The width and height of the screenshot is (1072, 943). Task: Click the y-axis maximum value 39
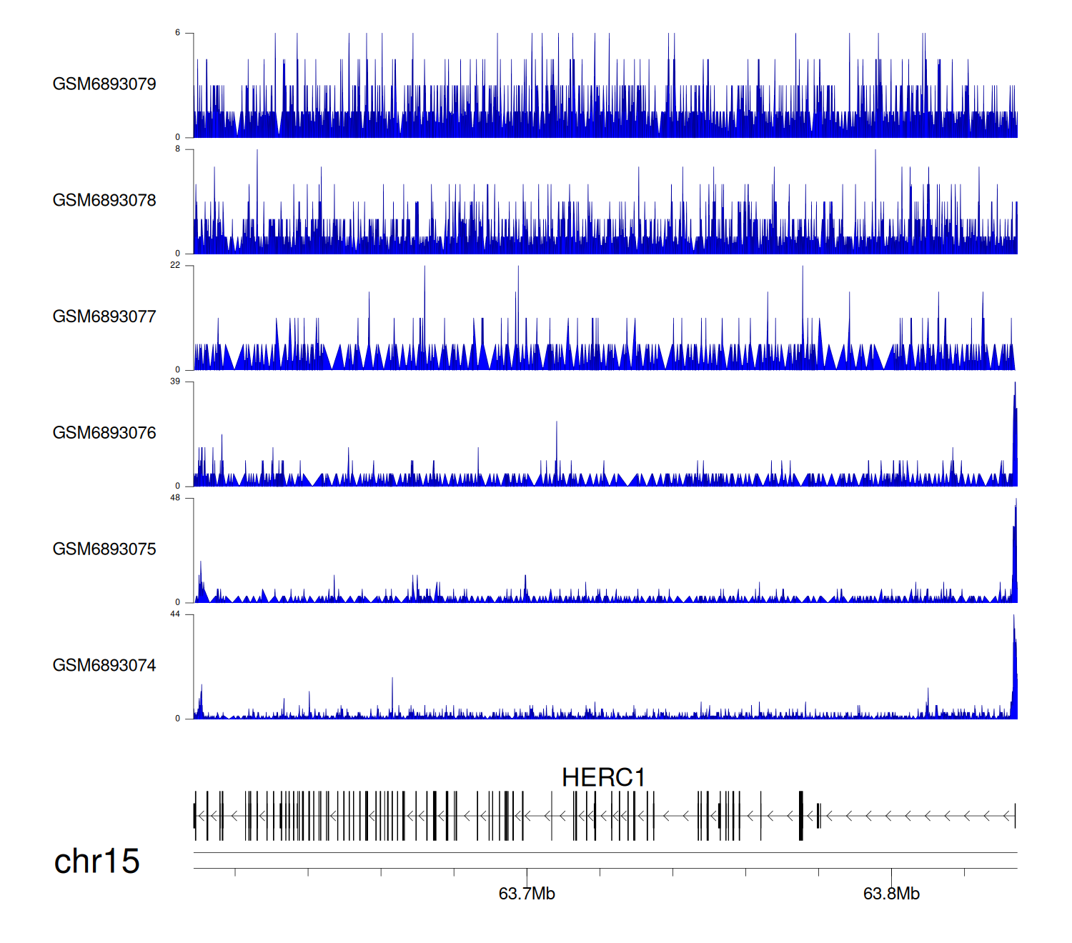click(x=175, y=381)
